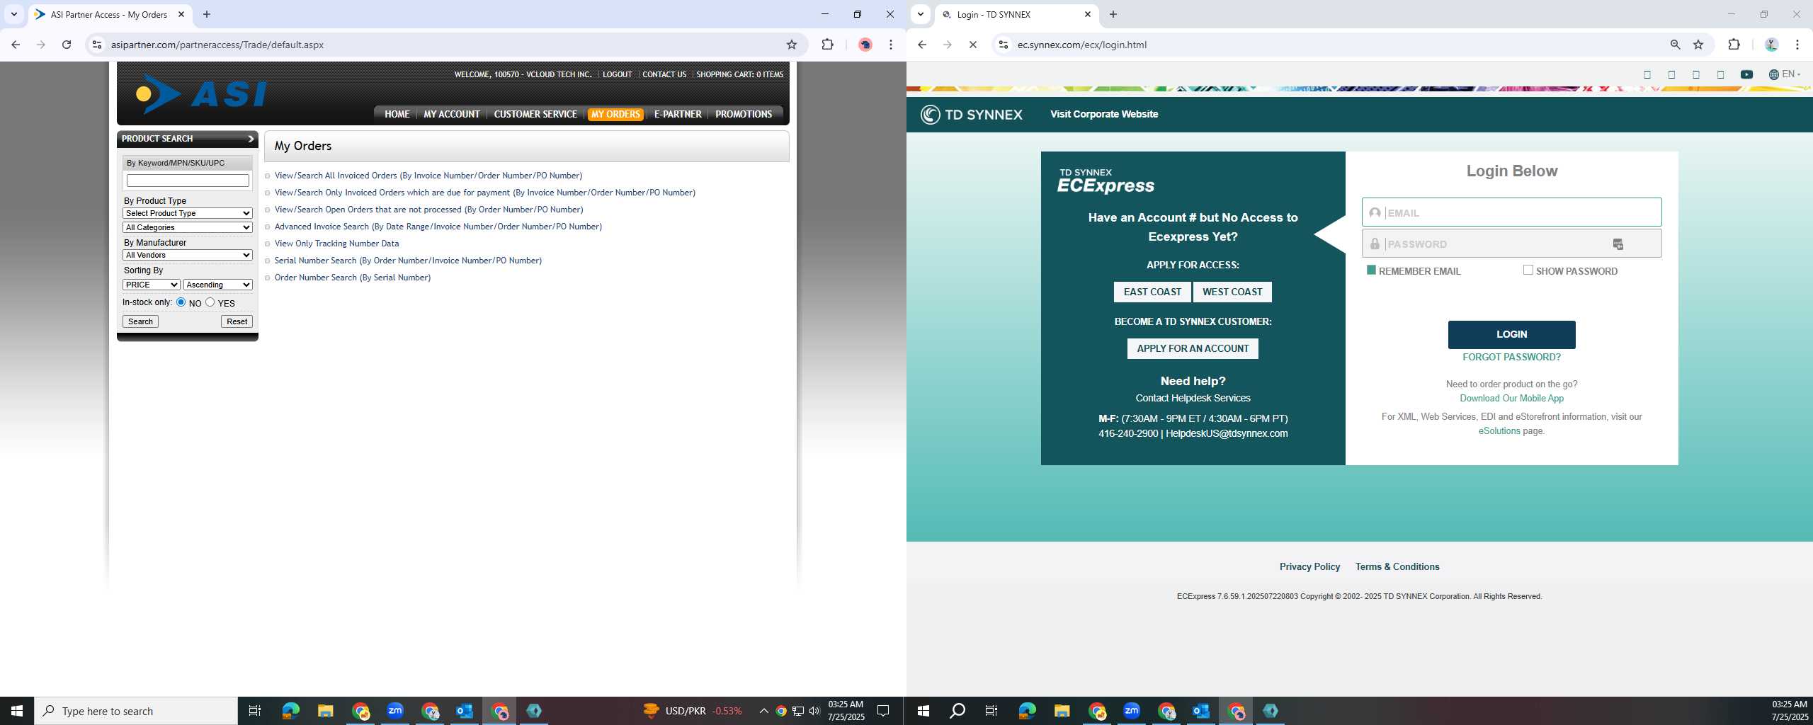
Task: Go back in the ASI browser window
Action: pos(16,45)
